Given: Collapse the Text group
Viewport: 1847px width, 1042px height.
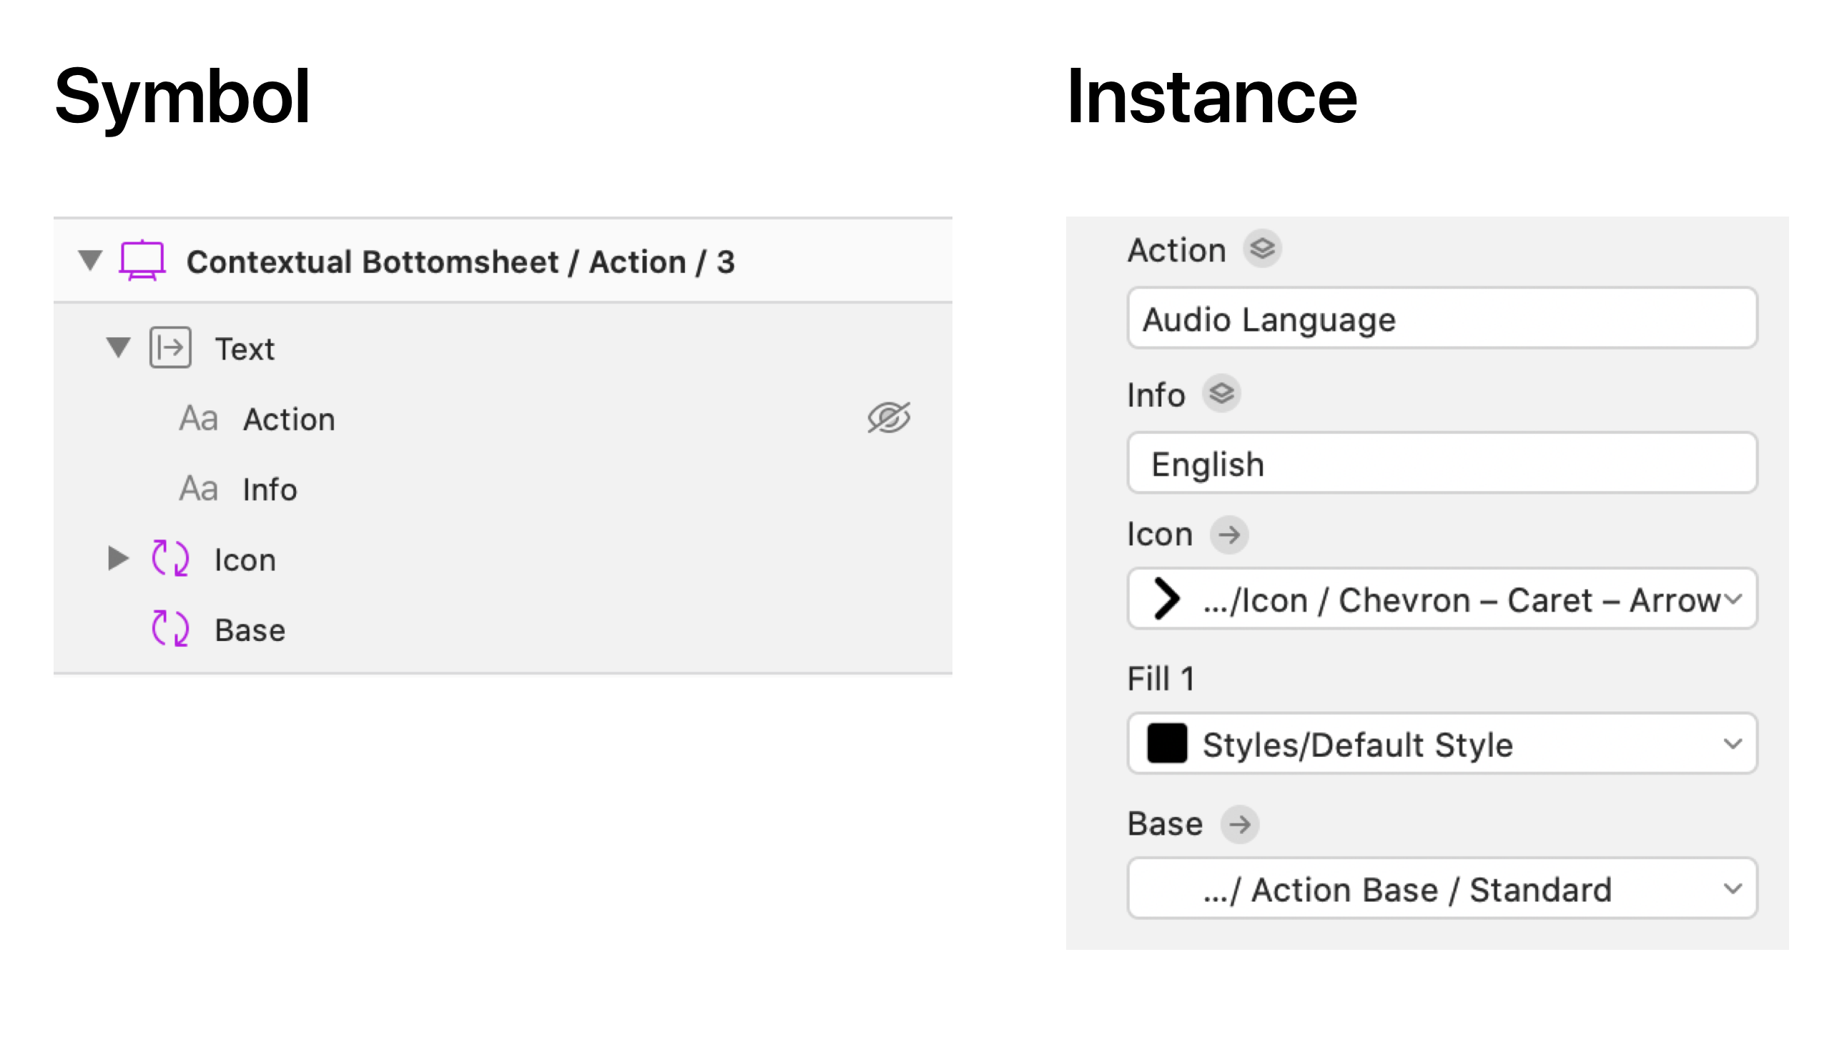Looking at the screenshot, I should point(118,347).
